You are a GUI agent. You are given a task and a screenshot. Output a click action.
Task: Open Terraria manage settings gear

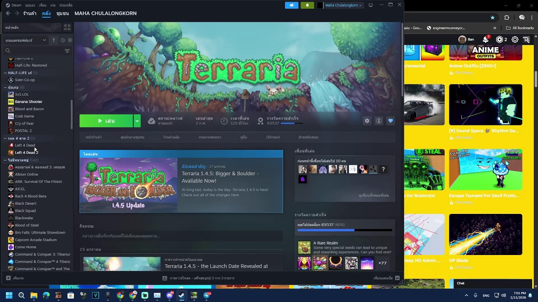click(367, 121)
